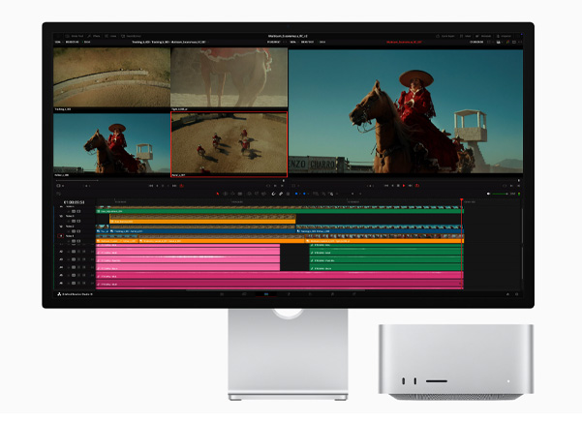Select the rider close-up angle, bottom-left multicam thumbnail

111,143
